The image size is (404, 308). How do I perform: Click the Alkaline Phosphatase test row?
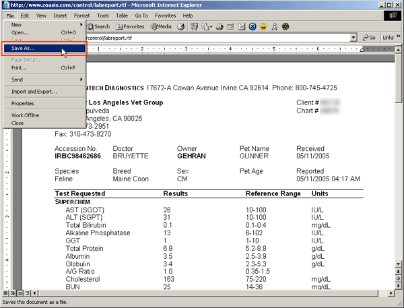[x=209, y=233]
